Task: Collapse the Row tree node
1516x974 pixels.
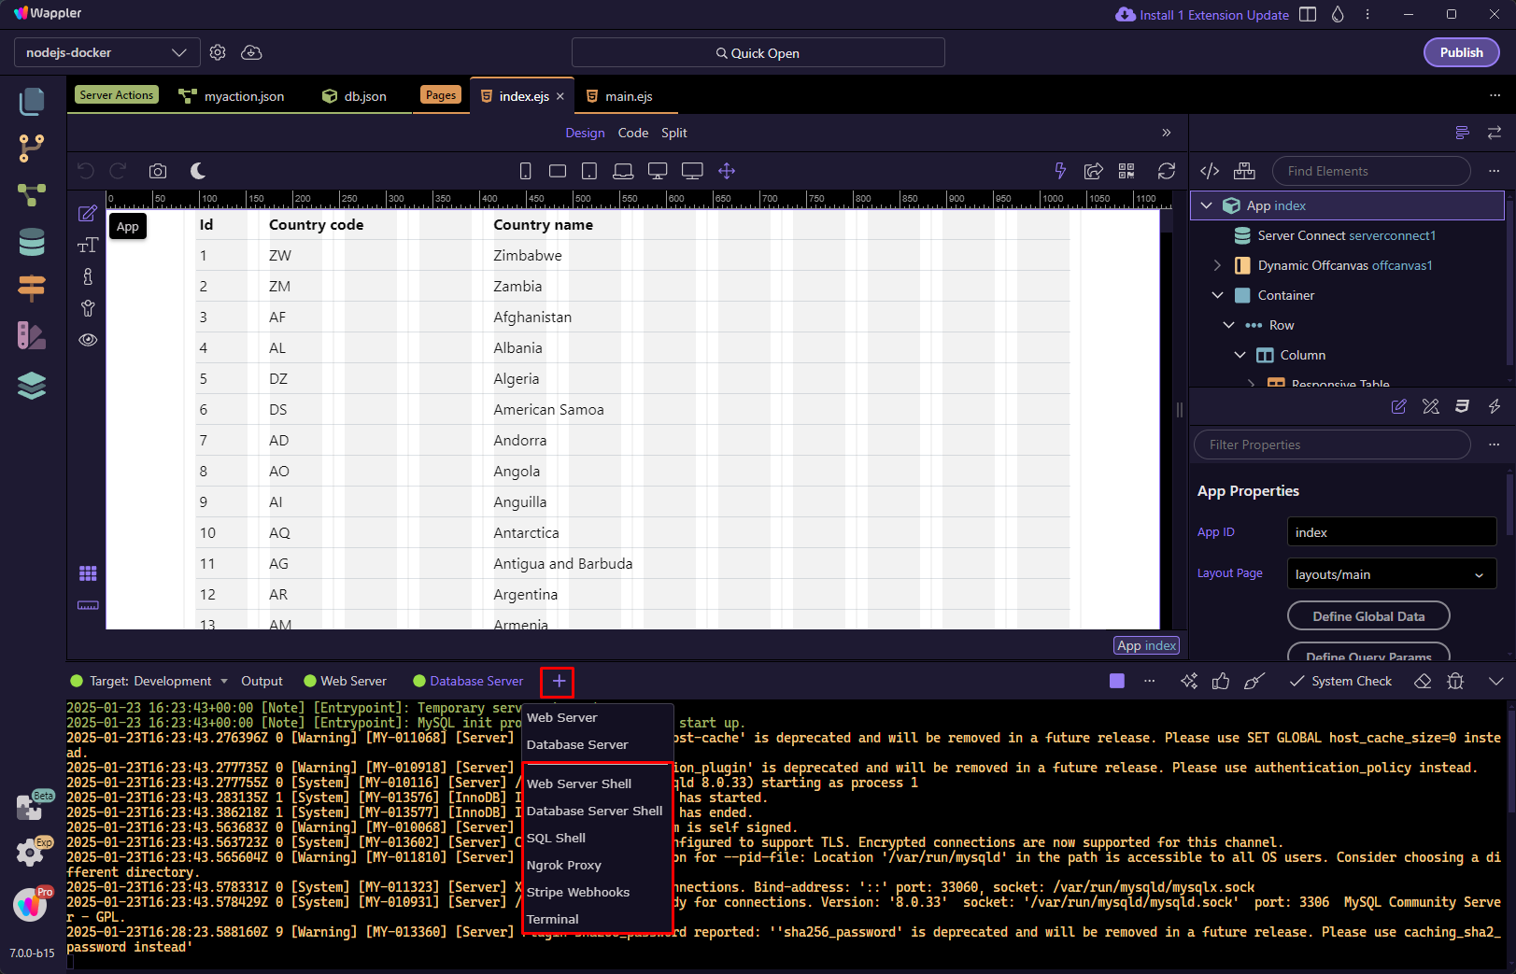Action: [x=1228, y=325]
